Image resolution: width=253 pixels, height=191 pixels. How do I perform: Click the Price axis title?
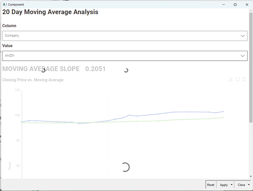click(10, 166)
